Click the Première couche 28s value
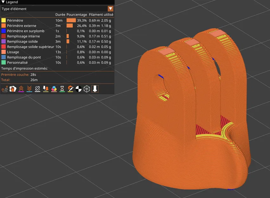 pyautogui.click(x=33, y=74)
